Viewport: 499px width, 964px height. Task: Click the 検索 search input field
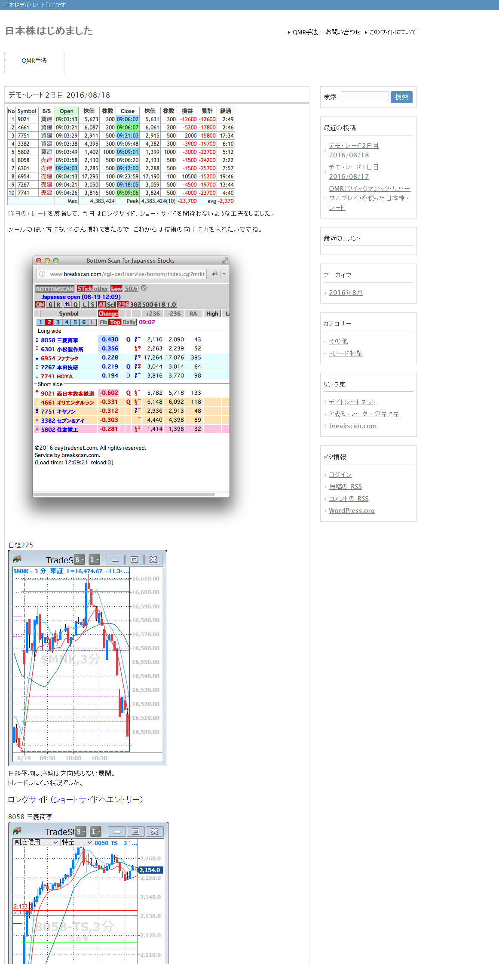pyautogui.click(x=365, y=97)
